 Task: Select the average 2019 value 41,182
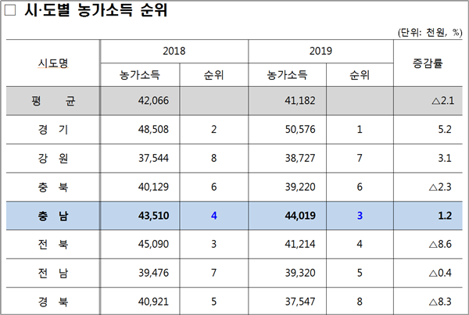[x=300, y=101]
